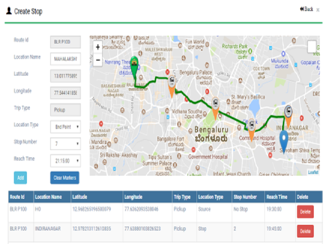Close the Create Stop dialog
The width and height of the screenshot is (326, 244).
(318, 10)
